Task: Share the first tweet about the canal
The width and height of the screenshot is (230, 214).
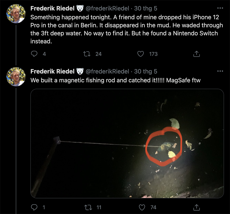Action: 197,54
